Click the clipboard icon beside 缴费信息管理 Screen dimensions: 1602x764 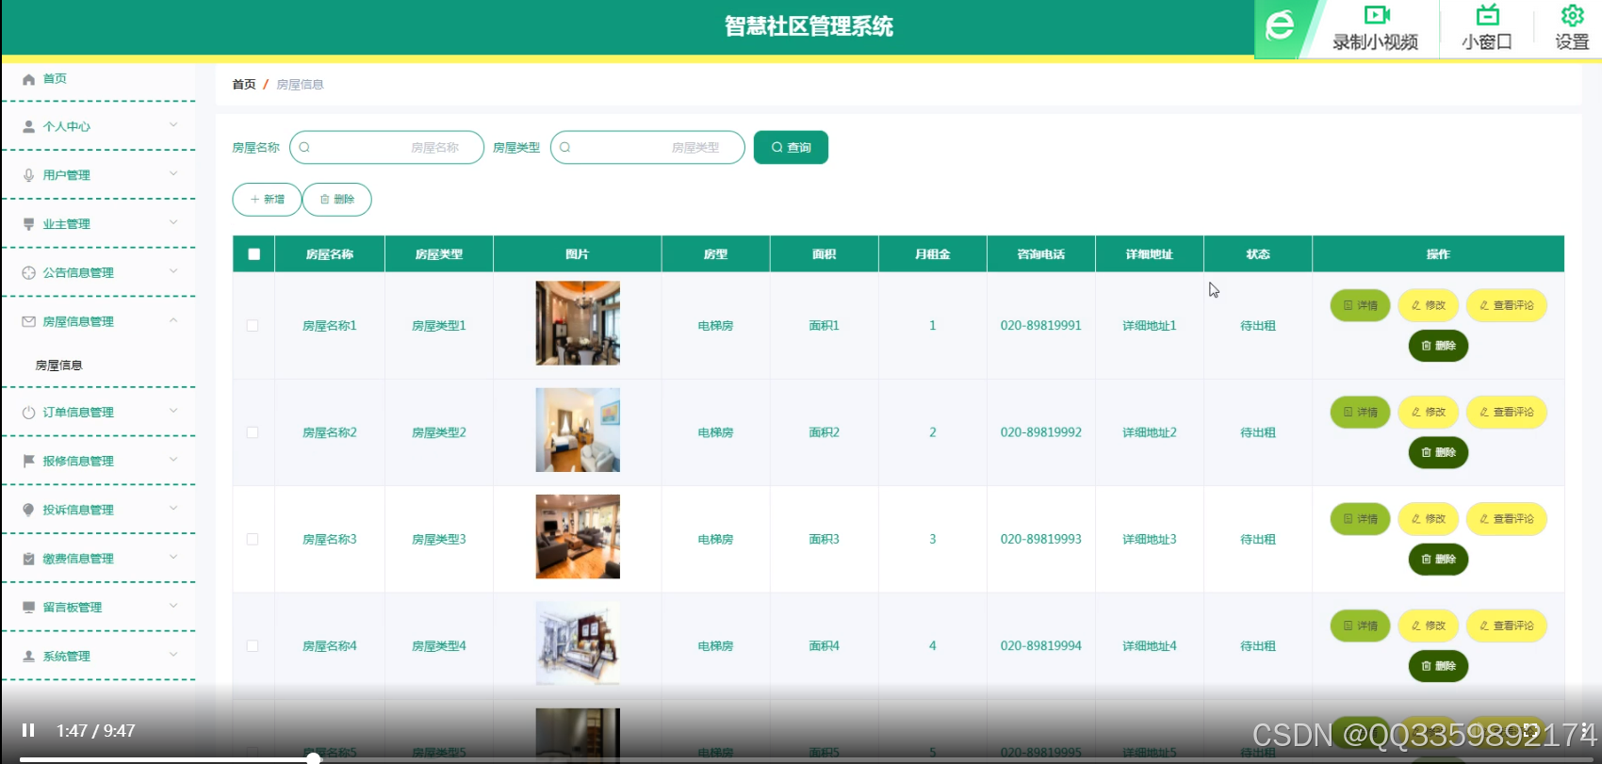coord(28,559)
